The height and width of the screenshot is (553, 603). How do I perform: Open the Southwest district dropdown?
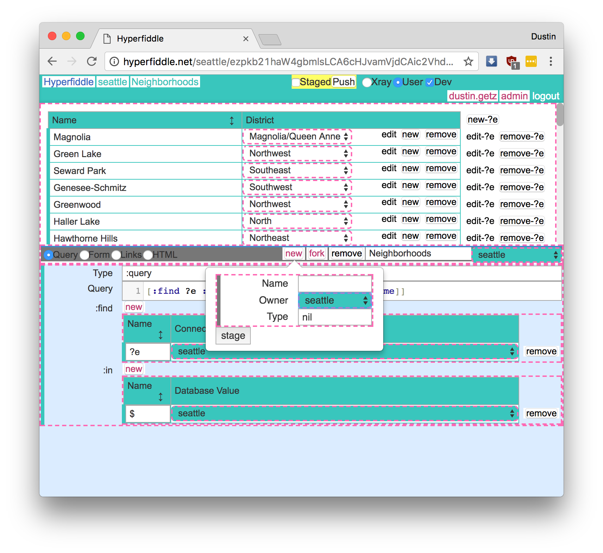(x=297, y=187)
